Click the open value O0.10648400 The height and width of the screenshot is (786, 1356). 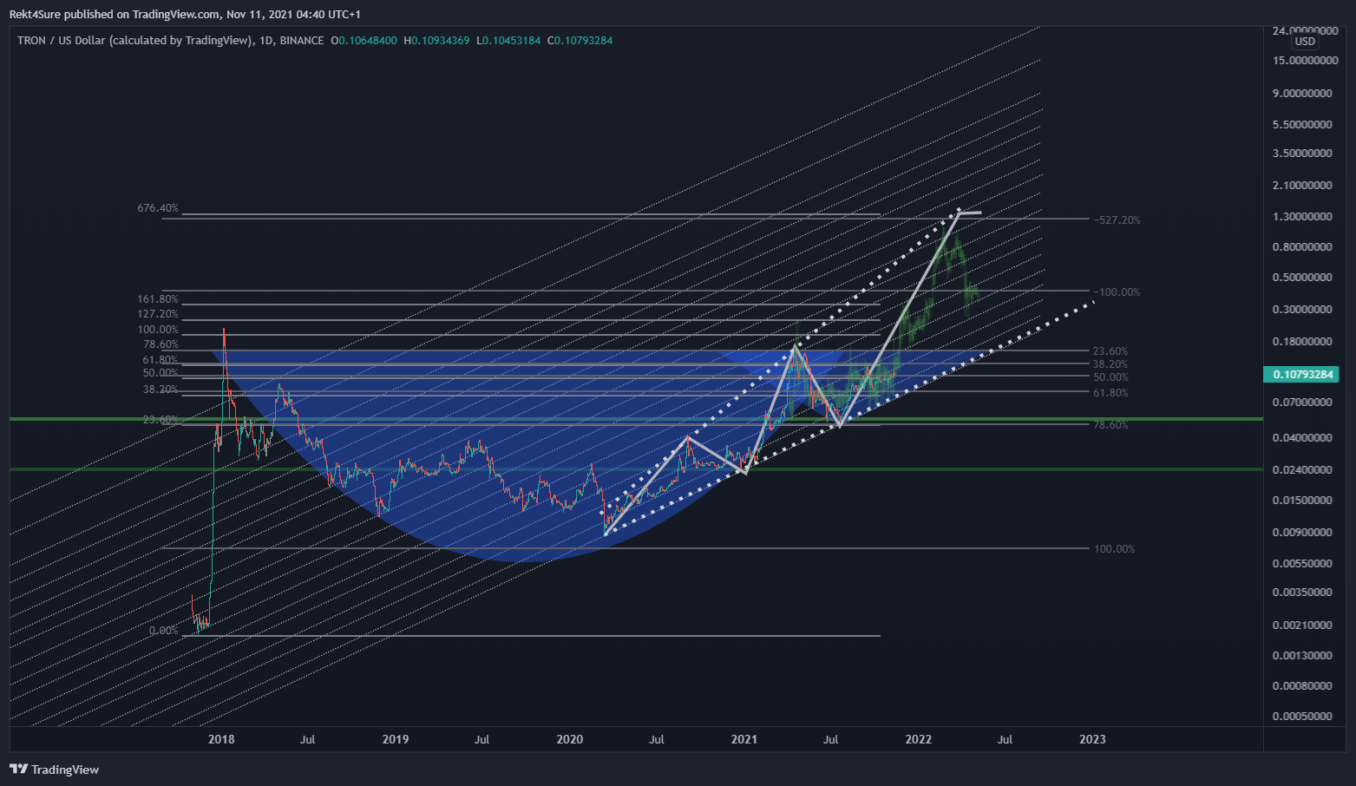364,41
